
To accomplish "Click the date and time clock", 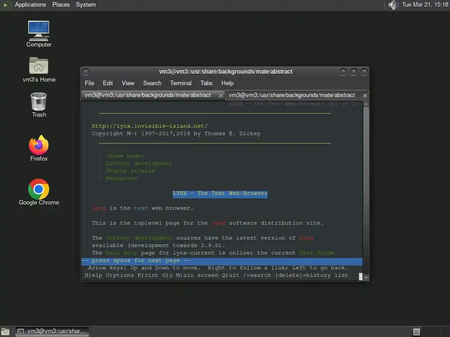I will click(425, 4).
